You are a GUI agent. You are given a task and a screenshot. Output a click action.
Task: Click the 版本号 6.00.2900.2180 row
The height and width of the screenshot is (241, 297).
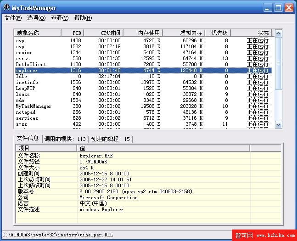[x=149, y=191]
